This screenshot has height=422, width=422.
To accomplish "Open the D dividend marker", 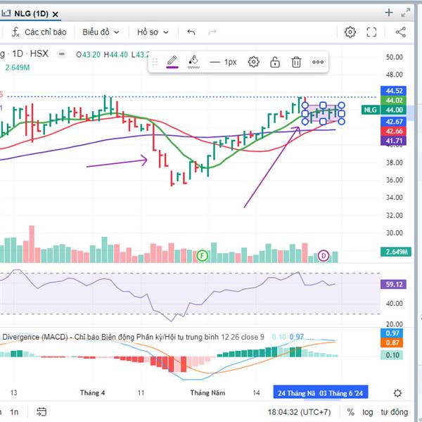I will pos(324,256).
